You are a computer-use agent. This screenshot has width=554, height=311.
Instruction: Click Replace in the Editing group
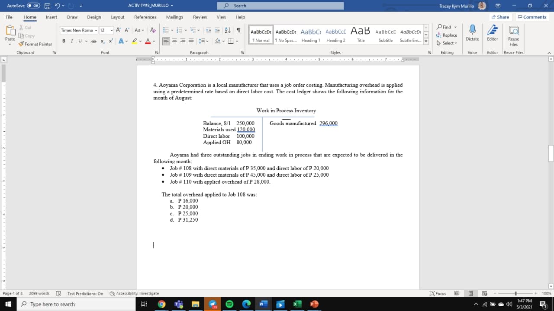(447, 35)
